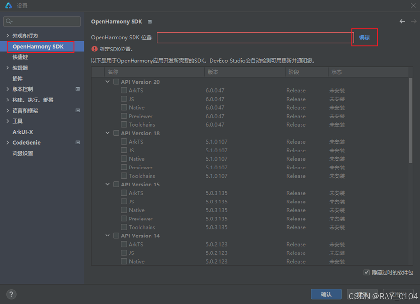The width and height of the screenshot is (420, 304).
Task: Uncheck 隐藏过时的软件包 checkbox
Action: [x=367, y=272]
